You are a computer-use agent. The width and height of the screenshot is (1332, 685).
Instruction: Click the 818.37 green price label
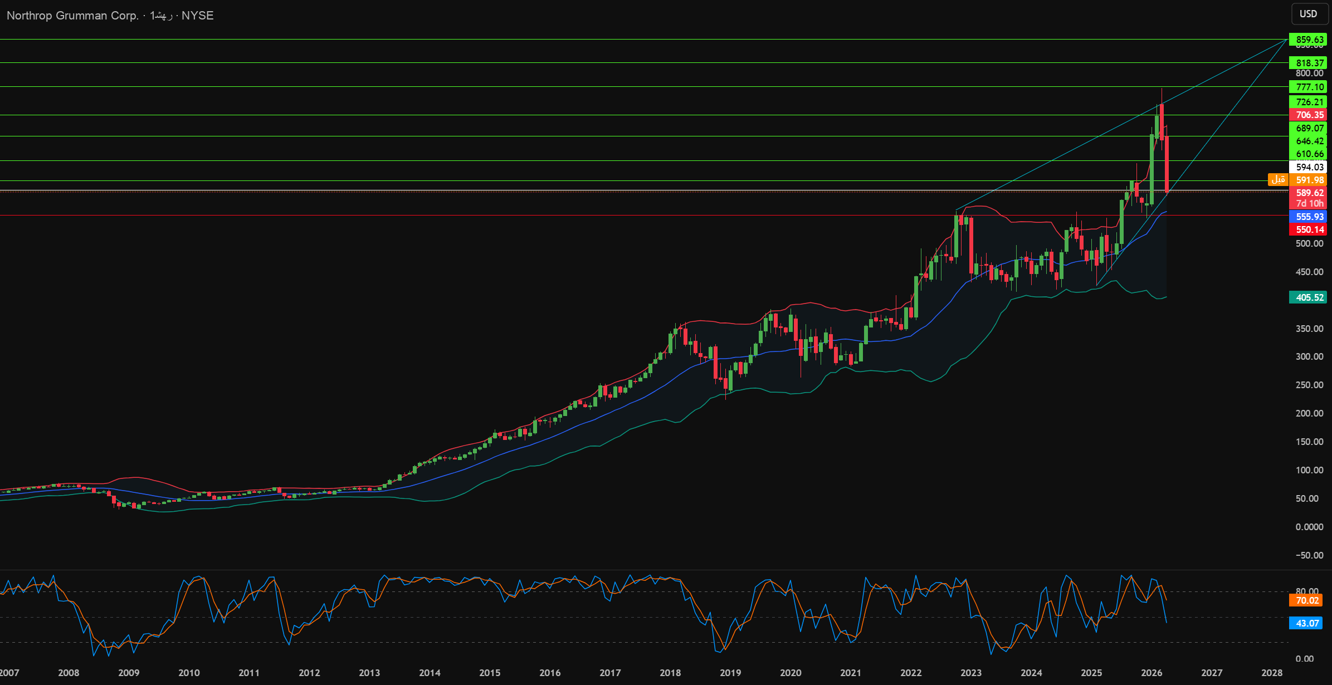click(x=1308, y=63)
